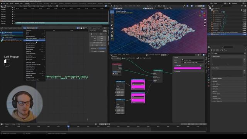The height and width of the screenshot is (139, 247).
Task: Toggle the Use Influence checkbox
Action: [x=97, y=48]
